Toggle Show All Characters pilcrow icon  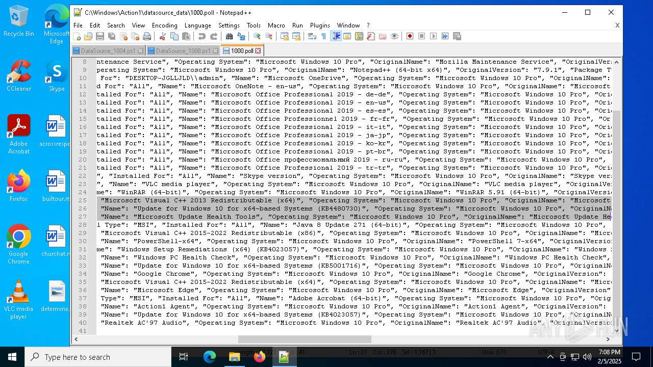[x=323, y=36]
